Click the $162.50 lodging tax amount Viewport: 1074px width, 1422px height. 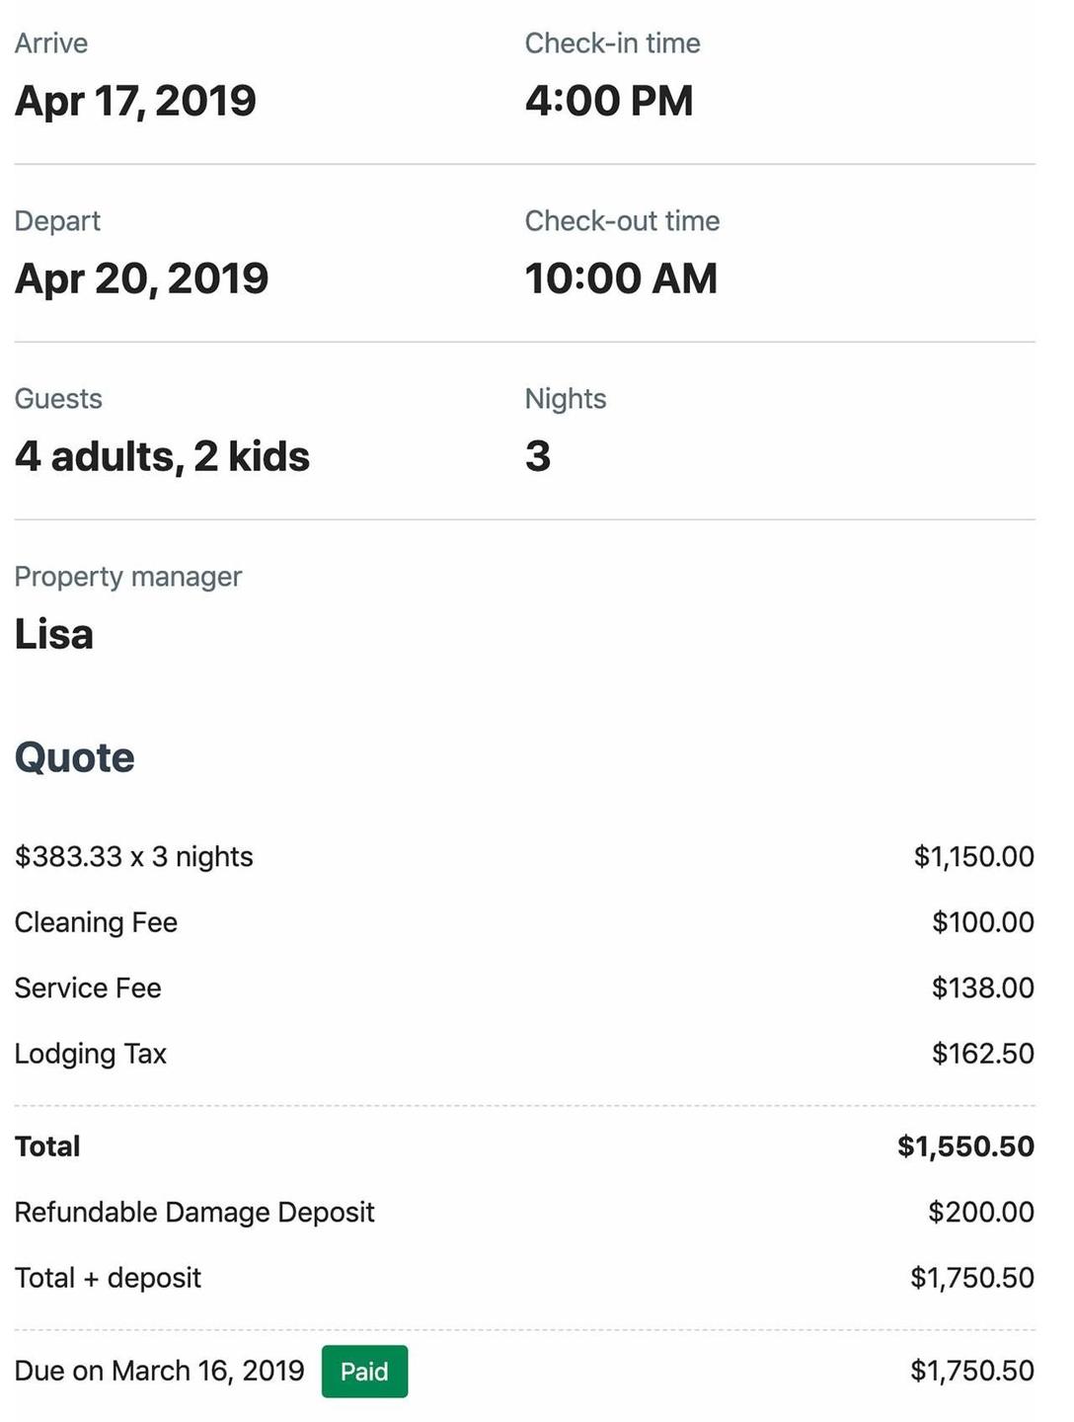pyautogui.click(x=983, y=1054)
